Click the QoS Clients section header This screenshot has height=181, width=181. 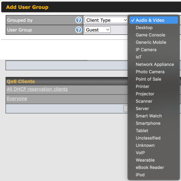21,81
